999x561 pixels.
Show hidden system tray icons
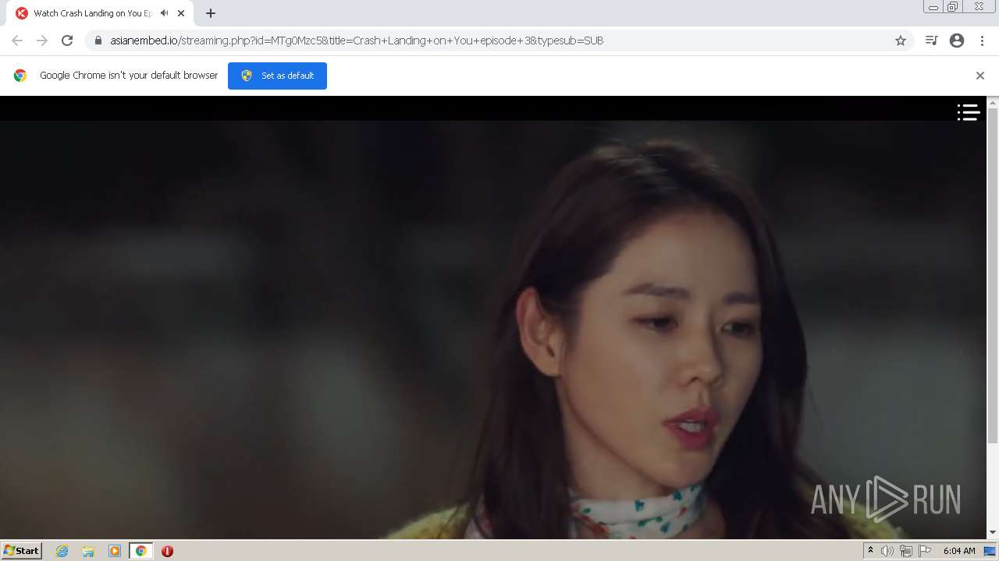(870, 551)
